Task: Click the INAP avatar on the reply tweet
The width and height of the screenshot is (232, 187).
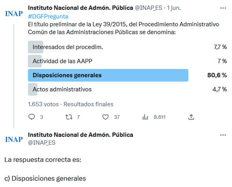Action: pyautogui.click(x=14, y=140)
